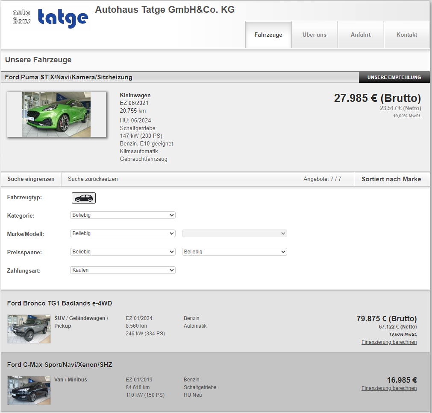Screen dimensions: 432x413
Task: Open the Fahrzeuge tab
Action: pos(268,35)
